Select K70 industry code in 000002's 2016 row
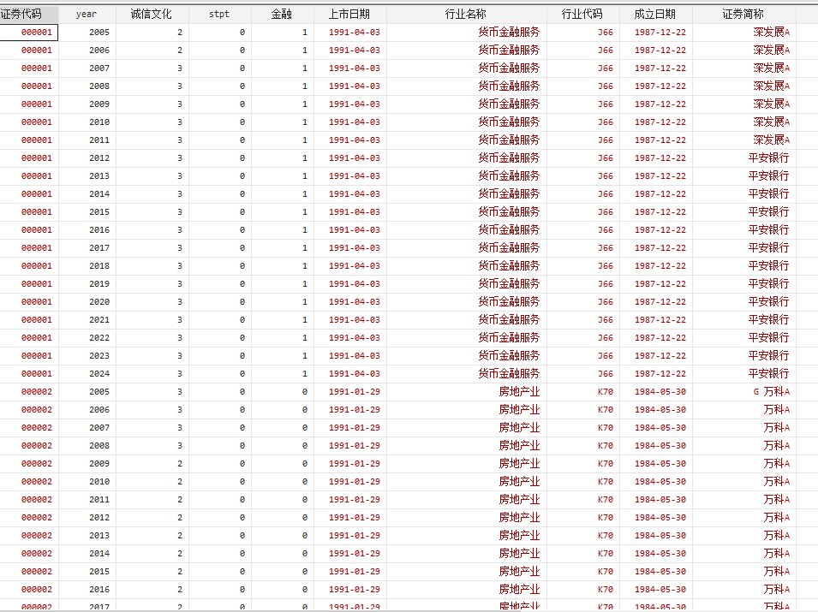The width and height of the screenshot is (818, 612). pos(605,589)
